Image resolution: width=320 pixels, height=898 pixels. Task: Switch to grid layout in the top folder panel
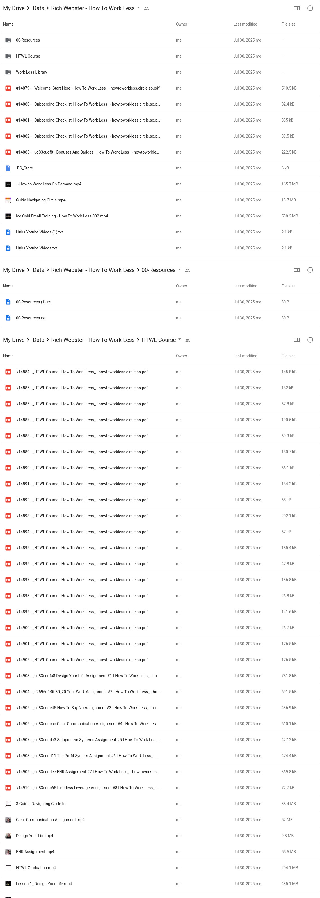[x=297, y=8]
